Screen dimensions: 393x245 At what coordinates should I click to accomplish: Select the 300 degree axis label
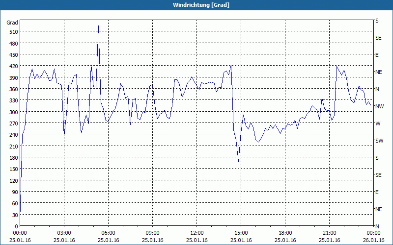point(14,112)
